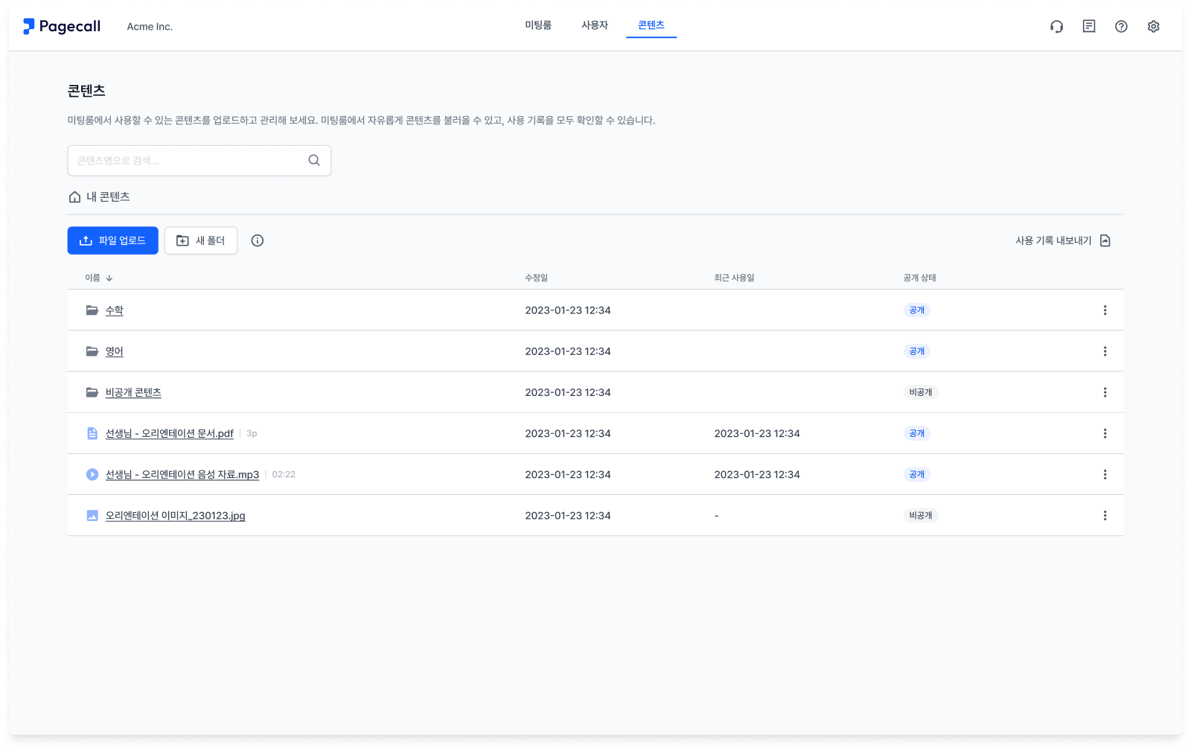Click the export icon beside 사용 기록 내보내기
The image size is (1191, 751).
click(1105, 240)
